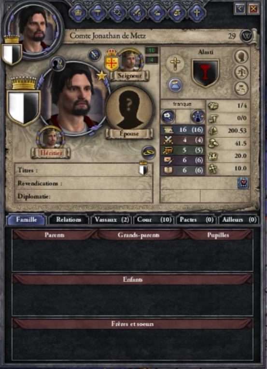Viewport: 267px width, 369px height.
Task: Click the back arrow button at top
Action: tap(240, 9)
